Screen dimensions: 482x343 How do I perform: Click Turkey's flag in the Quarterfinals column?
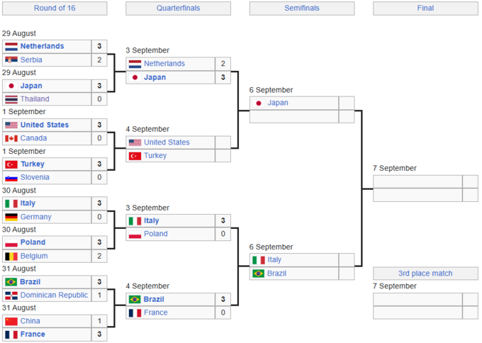click(135, 155)
